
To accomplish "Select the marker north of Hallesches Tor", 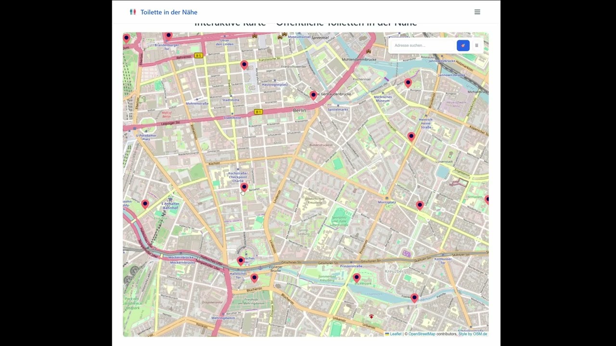I will point(241,260).
